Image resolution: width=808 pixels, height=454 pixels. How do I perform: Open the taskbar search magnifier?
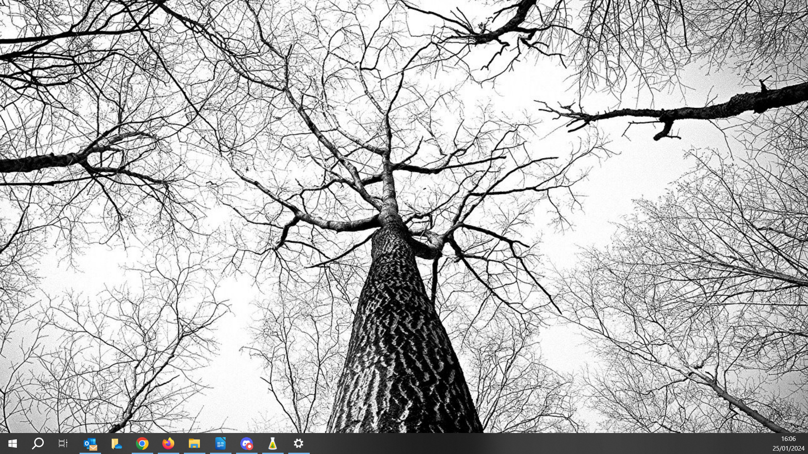(38, 443)
